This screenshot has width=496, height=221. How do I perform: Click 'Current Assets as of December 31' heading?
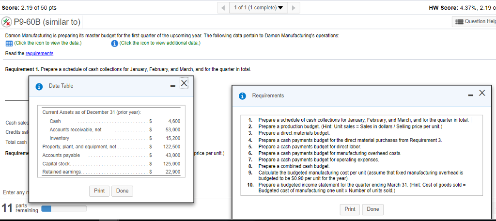pyautogui.click(x=92, y=112)
